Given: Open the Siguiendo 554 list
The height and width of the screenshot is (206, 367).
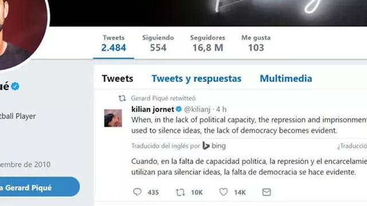Looking at the screenshot, I should tap(158, 43).
